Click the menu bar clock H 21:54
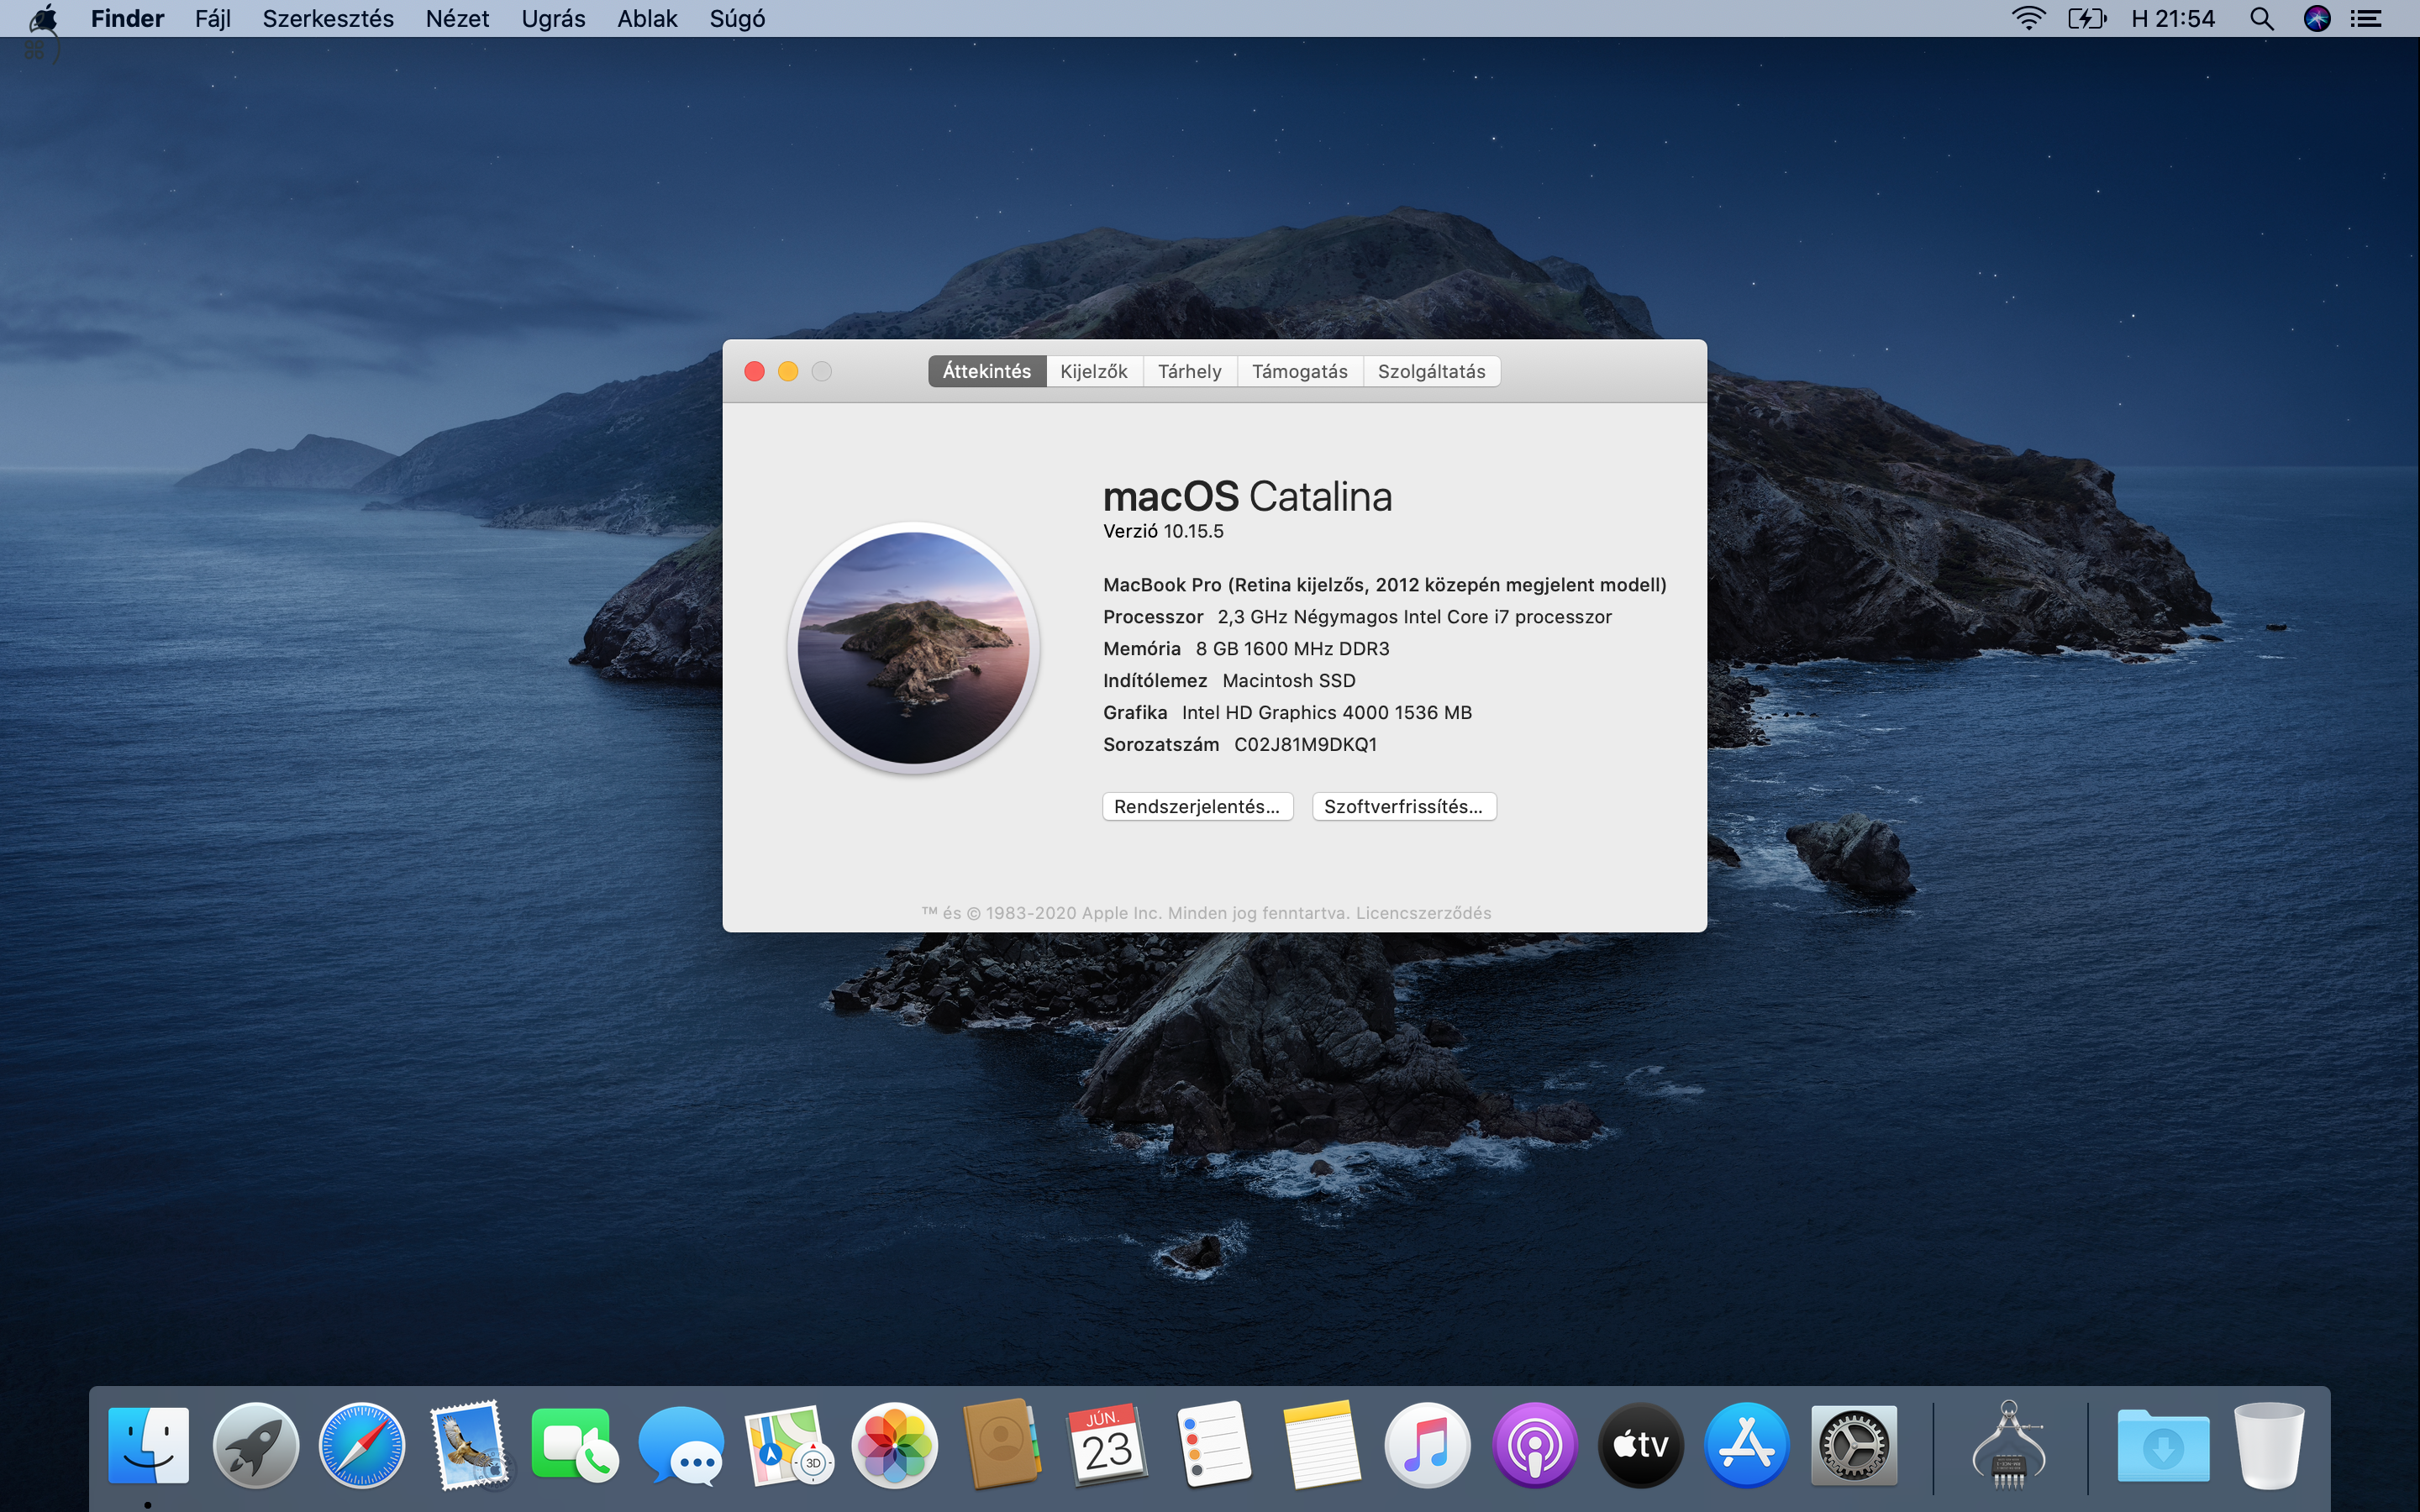This screenshot has height=1512, width=2420. 2173,18
